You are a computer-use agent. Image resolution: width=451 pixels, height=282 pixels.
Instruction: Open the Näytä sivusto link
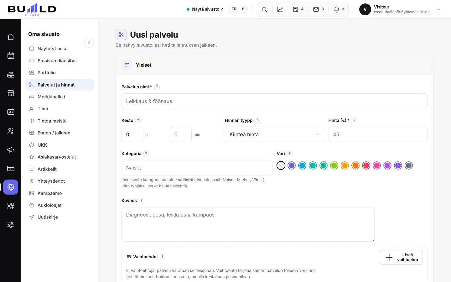tap(205, 9)
